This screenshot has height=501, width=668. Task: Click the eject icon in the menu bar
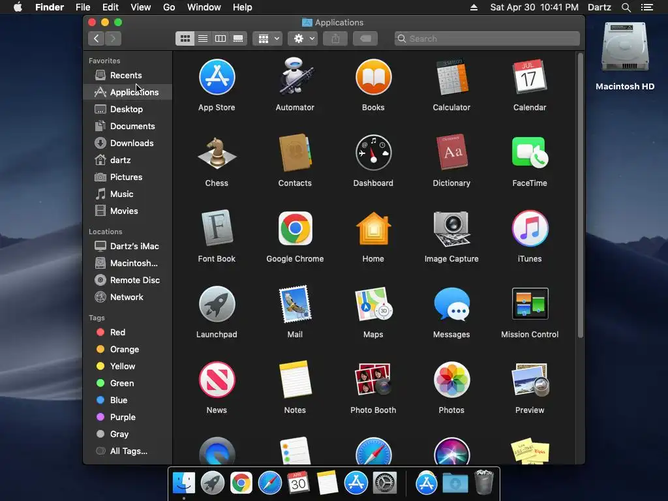coord(474,7)
